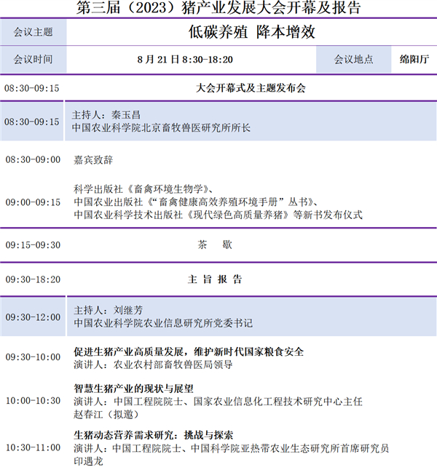Image resolution: width=437 pixels, height=470 pixels.
Task: Open talk title 生猪动态营养需求研究
Action: click(x=153, y=435)
